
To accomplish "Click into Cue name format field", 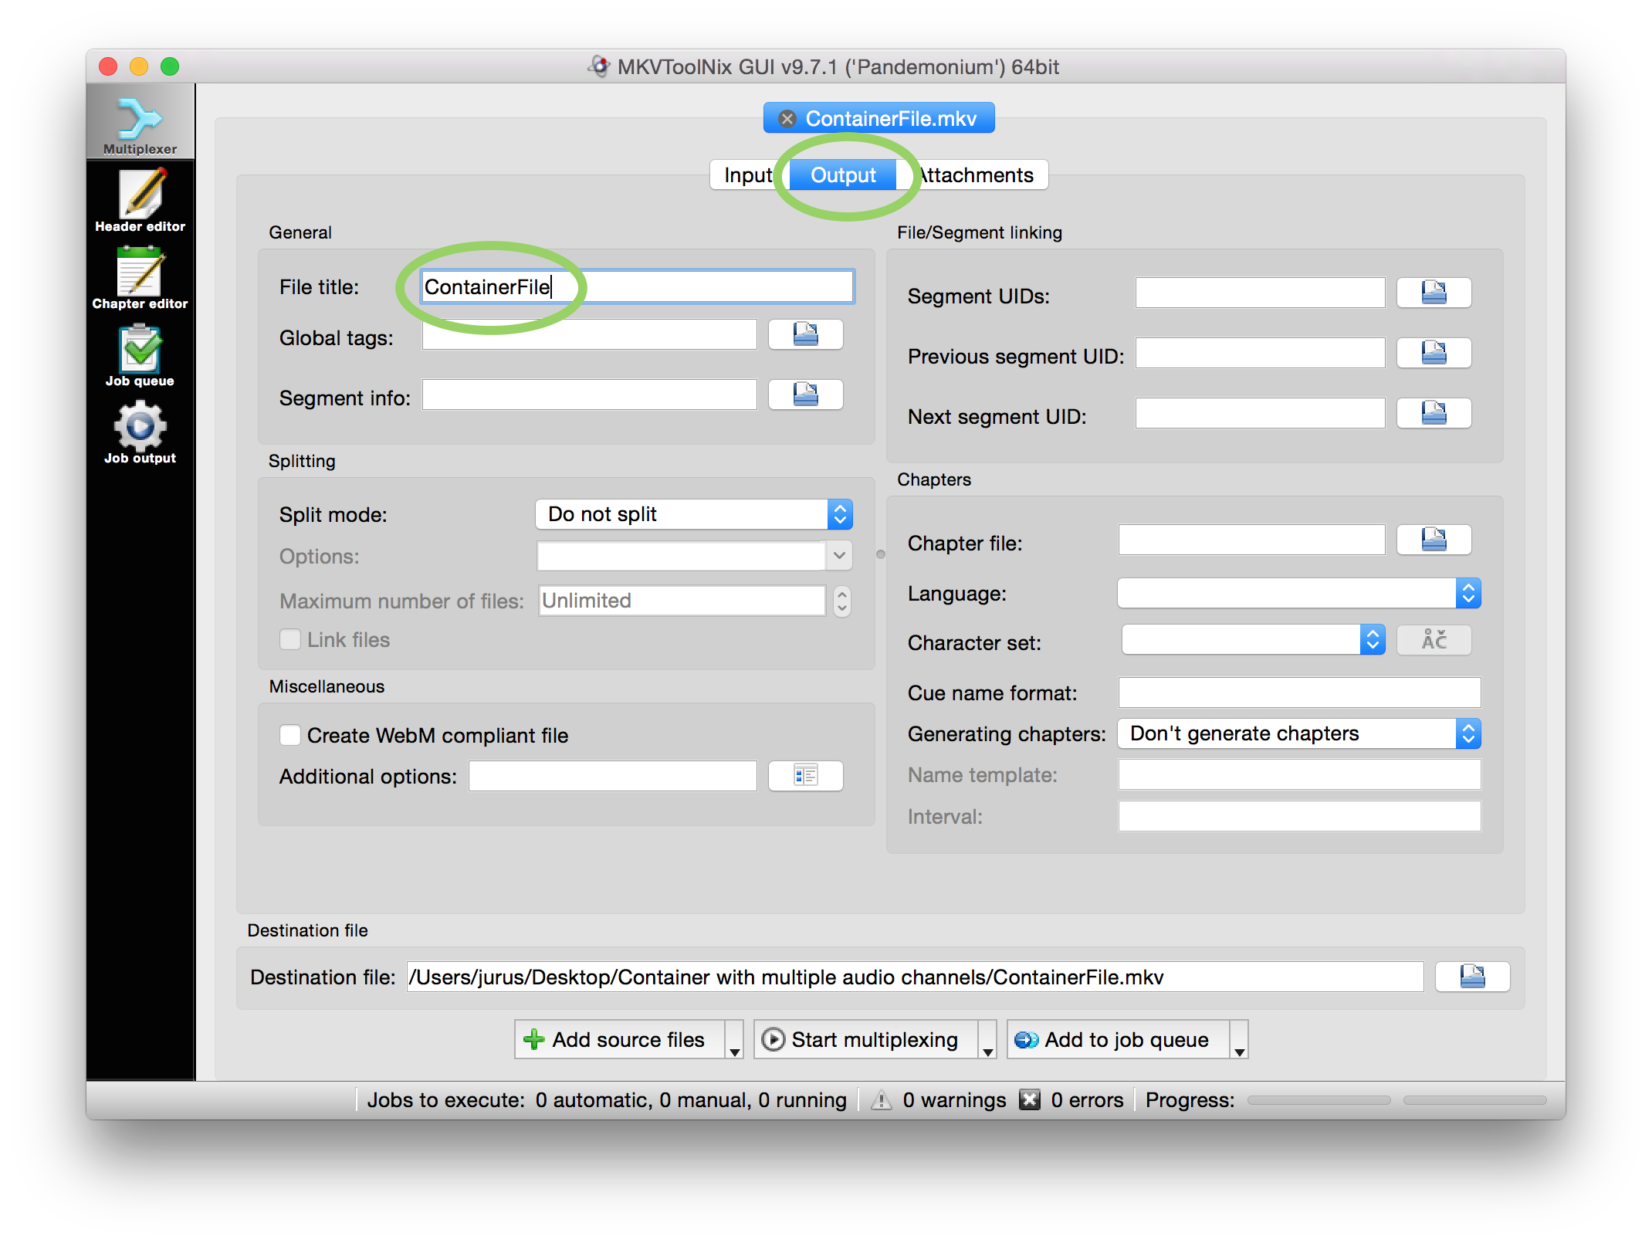I will coord(1299,693).
